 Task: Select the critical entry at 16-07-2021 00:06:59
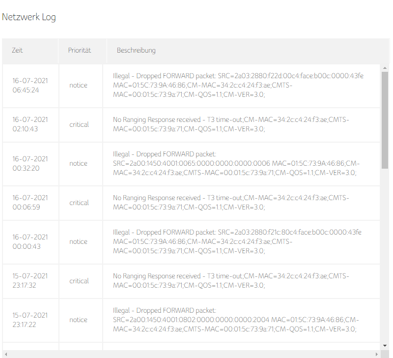[x=191, y=203]
